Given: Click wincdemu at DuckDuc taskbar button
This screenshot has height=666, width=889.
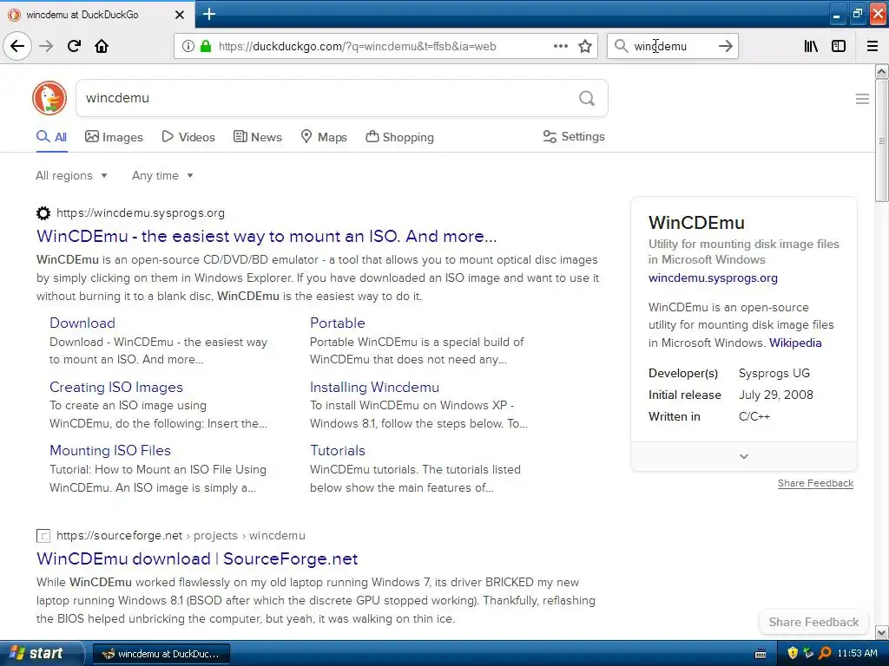Looking at the screenshot, I should pyautogui.click(x=161, y=654).
